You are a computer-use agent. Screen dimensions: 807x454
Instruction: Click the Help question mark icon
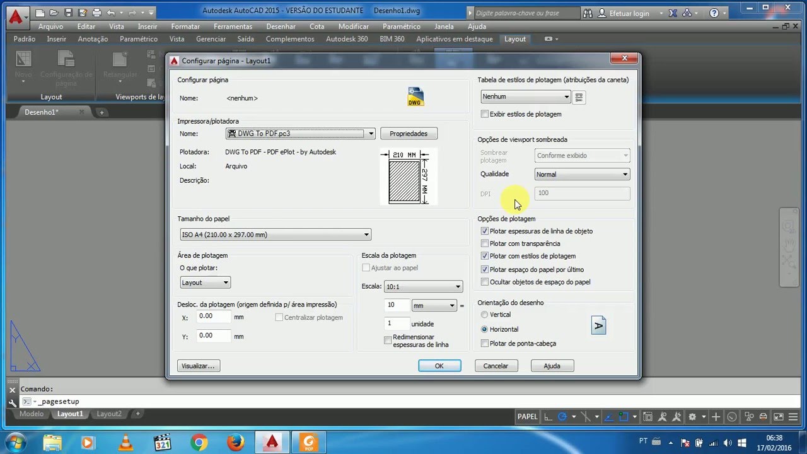[x=714, y=13]
